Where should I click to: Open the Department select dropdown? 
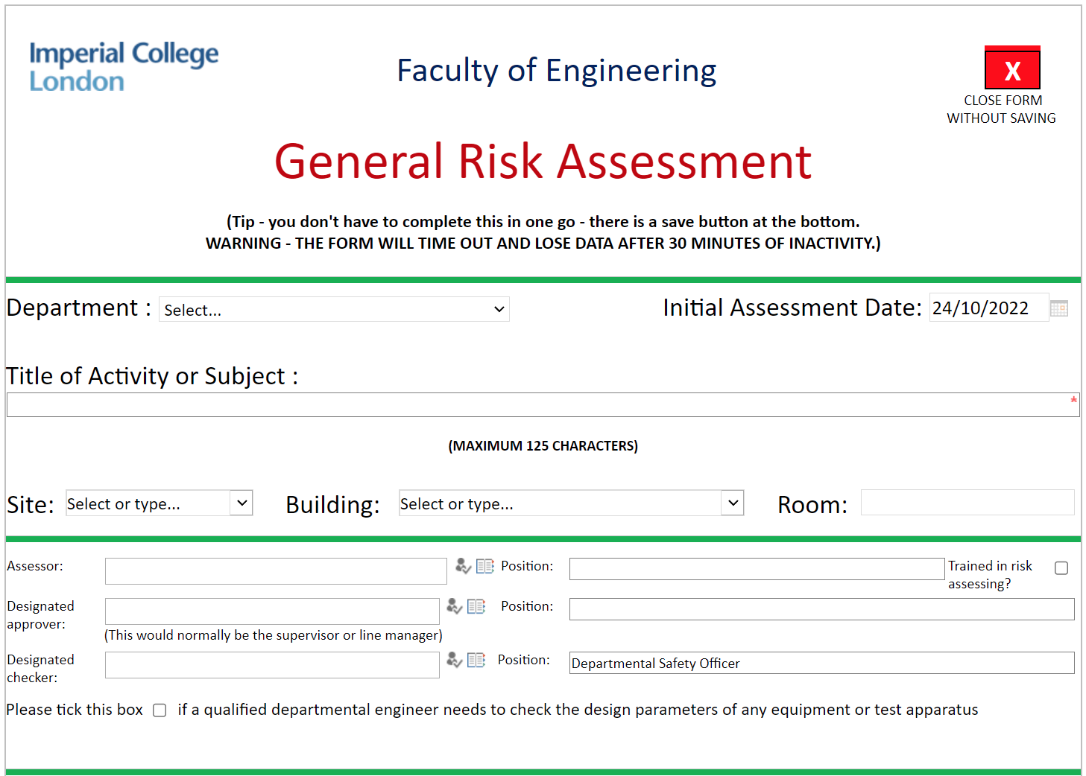click(334, 310)
